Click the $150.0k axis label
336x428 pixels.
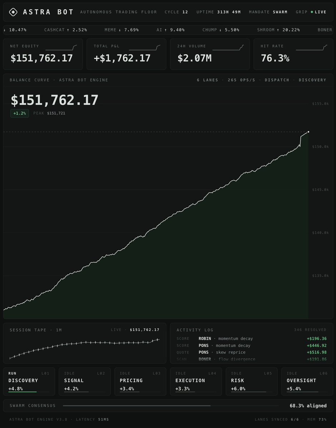tap(320, 147)
